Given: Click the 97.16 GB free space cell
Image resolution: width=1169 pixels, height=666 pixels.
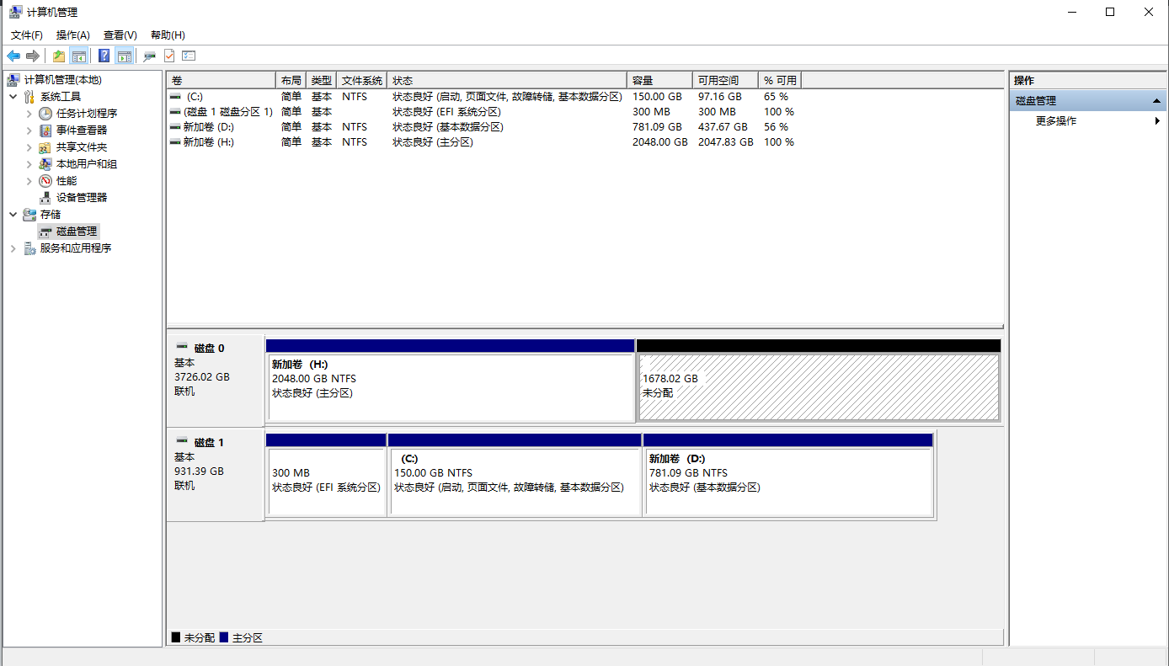Looking at the screenshot, I should 720,97.
